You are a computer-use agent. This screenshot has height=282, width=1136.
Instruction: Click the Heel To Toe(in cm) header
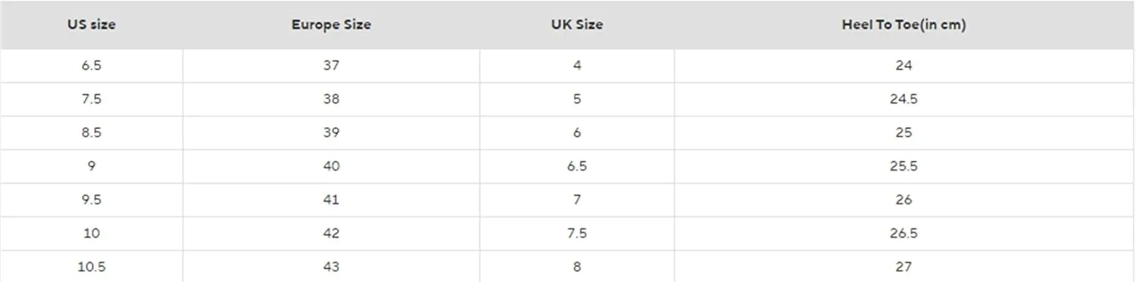(x=903, y=25)
